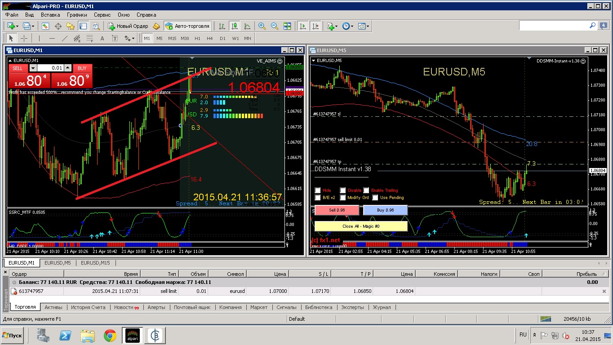
Task: Draw a vertical line
Action: click(x=39, y=38)
